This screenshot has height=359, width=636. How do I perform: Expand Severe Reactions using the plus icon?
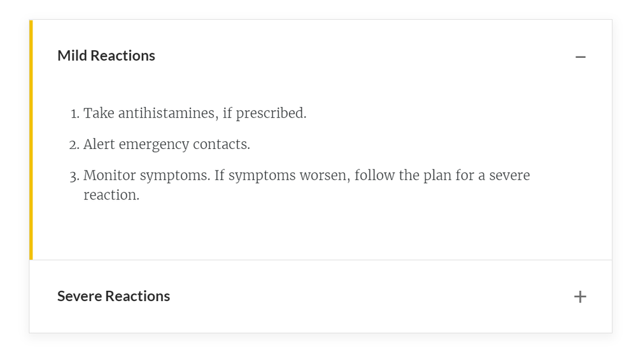[x=580, y=297]
